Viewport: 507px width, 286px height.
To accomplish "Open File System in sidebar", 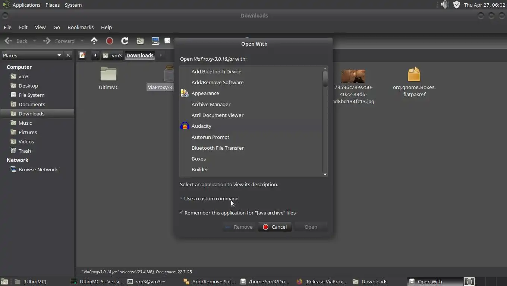I will point(37,95).
